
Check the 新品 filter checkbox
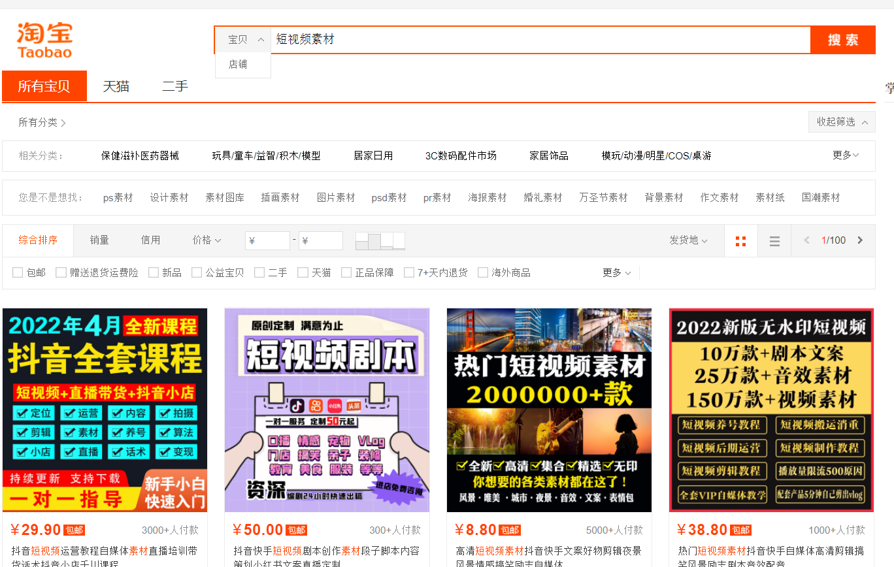pos(154,272)
